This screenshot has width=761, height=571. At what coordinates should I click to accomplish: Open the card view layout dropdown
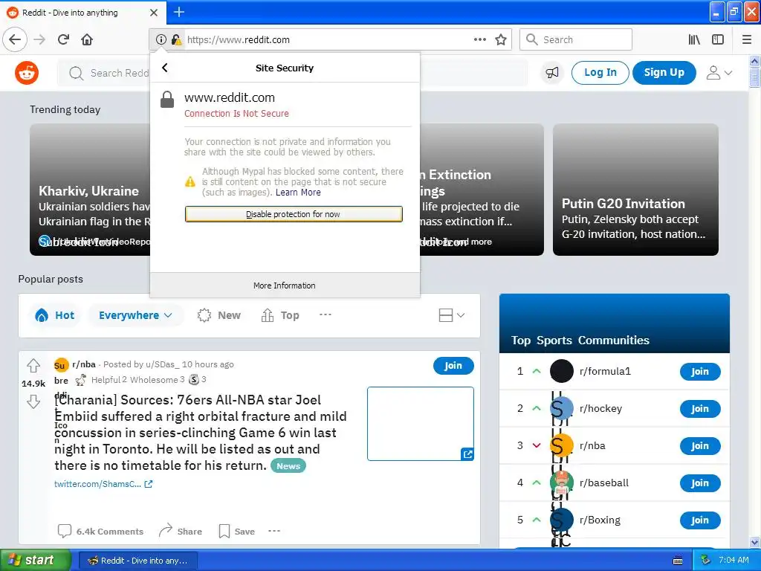coord(452,315)
